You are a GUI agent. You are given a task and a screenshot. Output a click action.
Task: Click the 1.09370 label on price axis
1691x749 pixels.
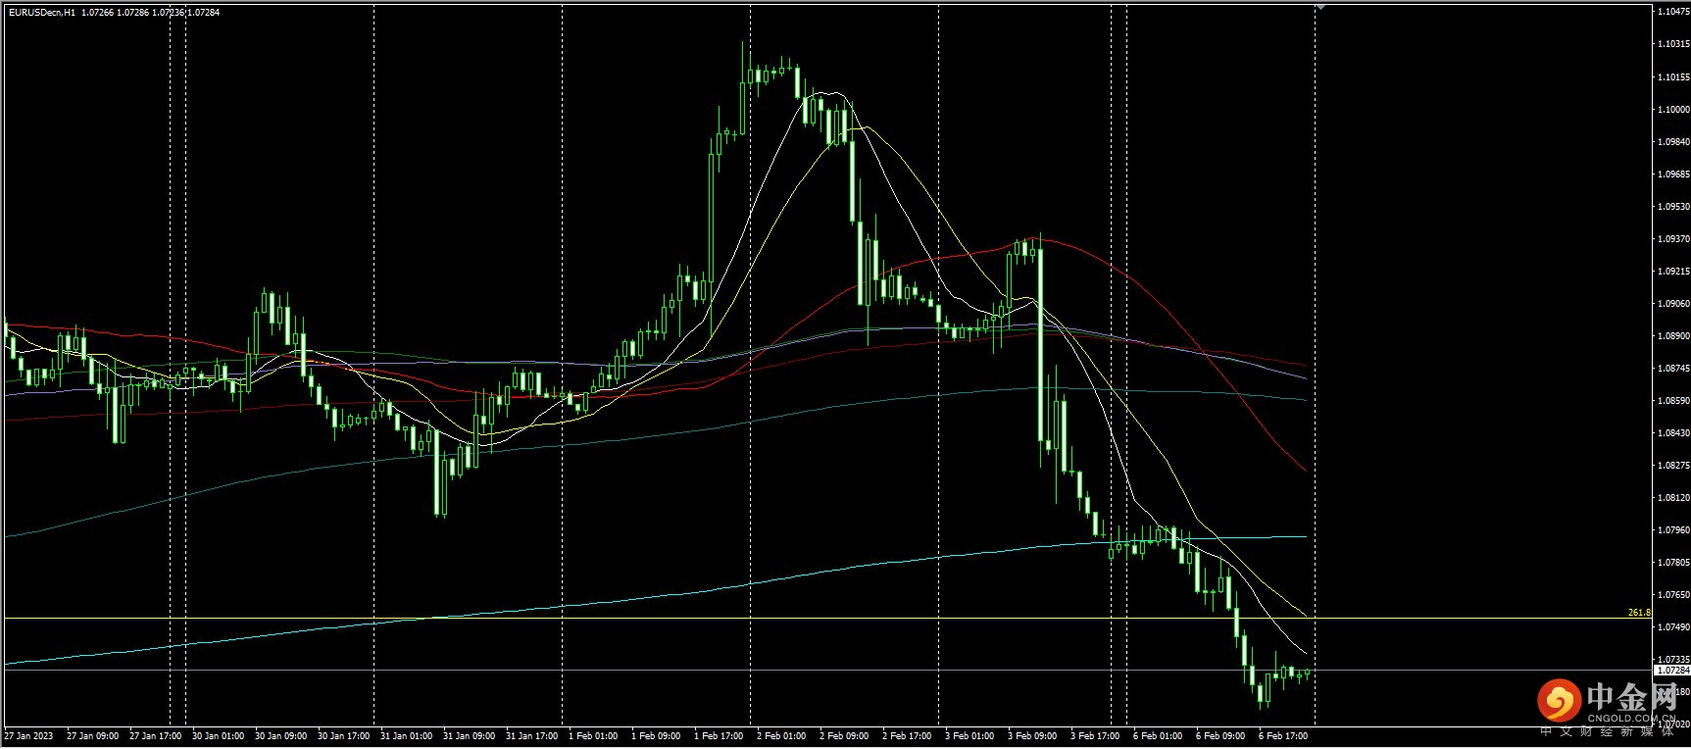(x=1672, y=239)
